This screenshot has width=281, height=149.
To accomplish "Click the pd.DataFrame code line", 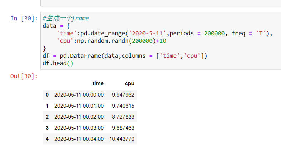I will 125,56.
